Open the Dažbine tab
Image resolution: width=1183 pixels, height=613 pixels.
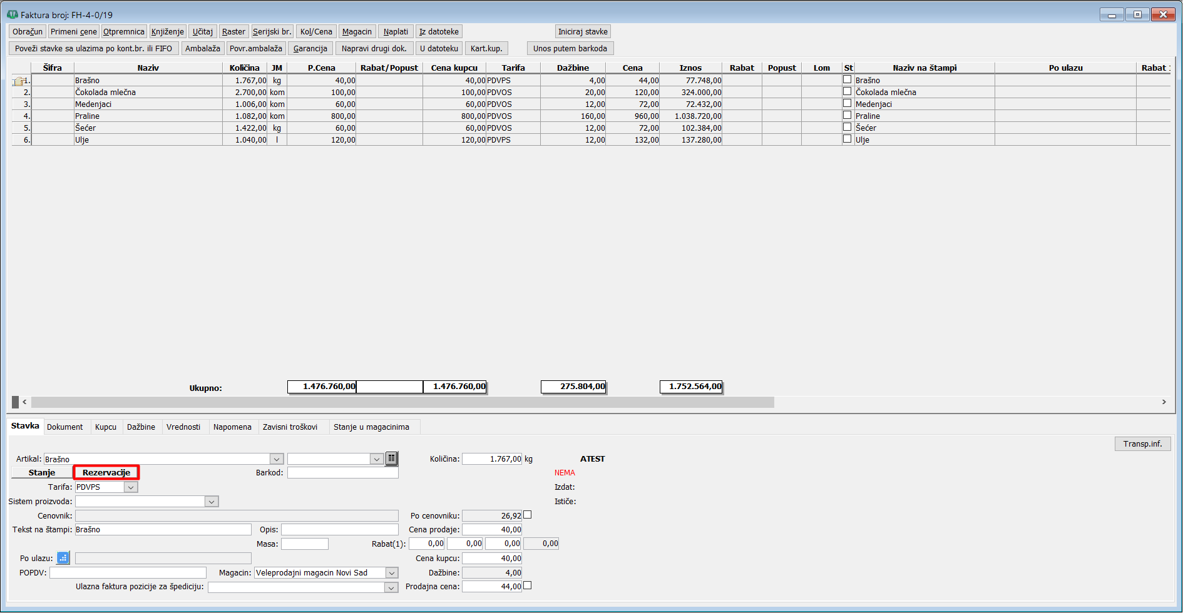point(141,427)
